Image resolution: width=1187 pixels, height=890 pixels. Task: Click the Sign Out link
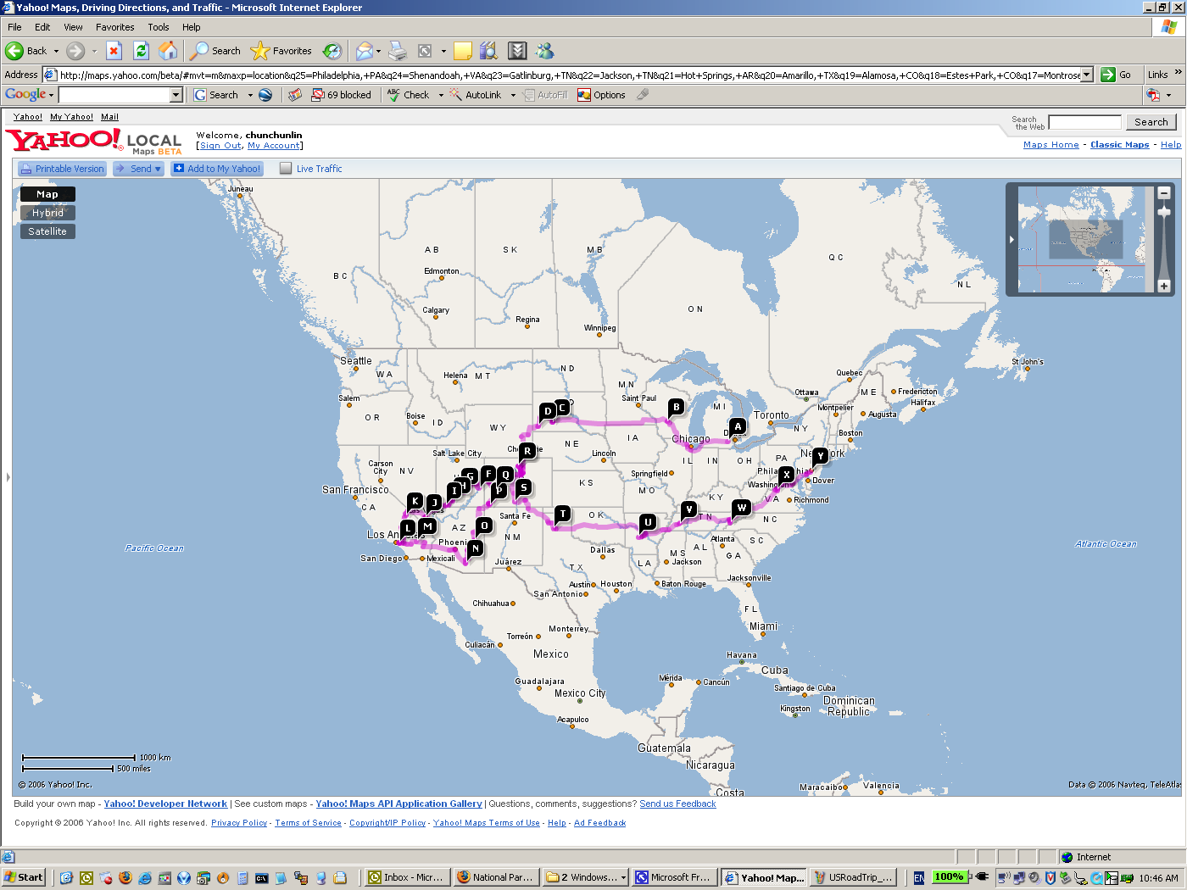click(x=220, y=146)
